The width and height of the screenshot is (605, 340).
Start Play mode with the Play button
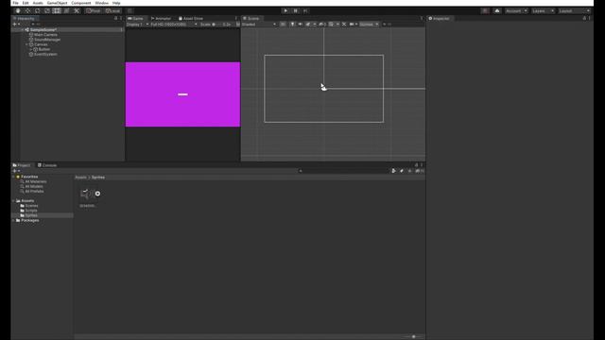point(285,10)
